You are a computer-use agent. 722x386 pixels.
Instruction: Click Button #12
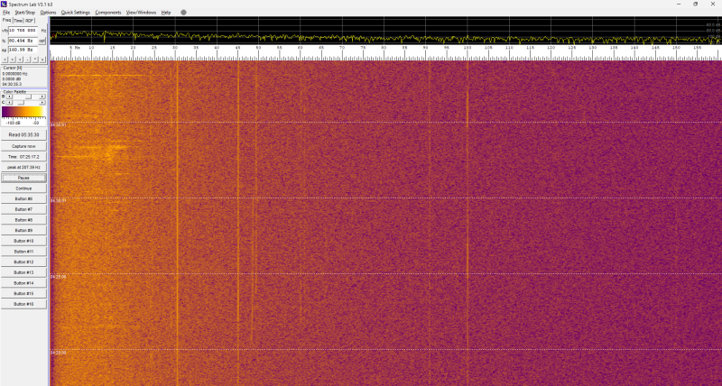coord(23,262)
